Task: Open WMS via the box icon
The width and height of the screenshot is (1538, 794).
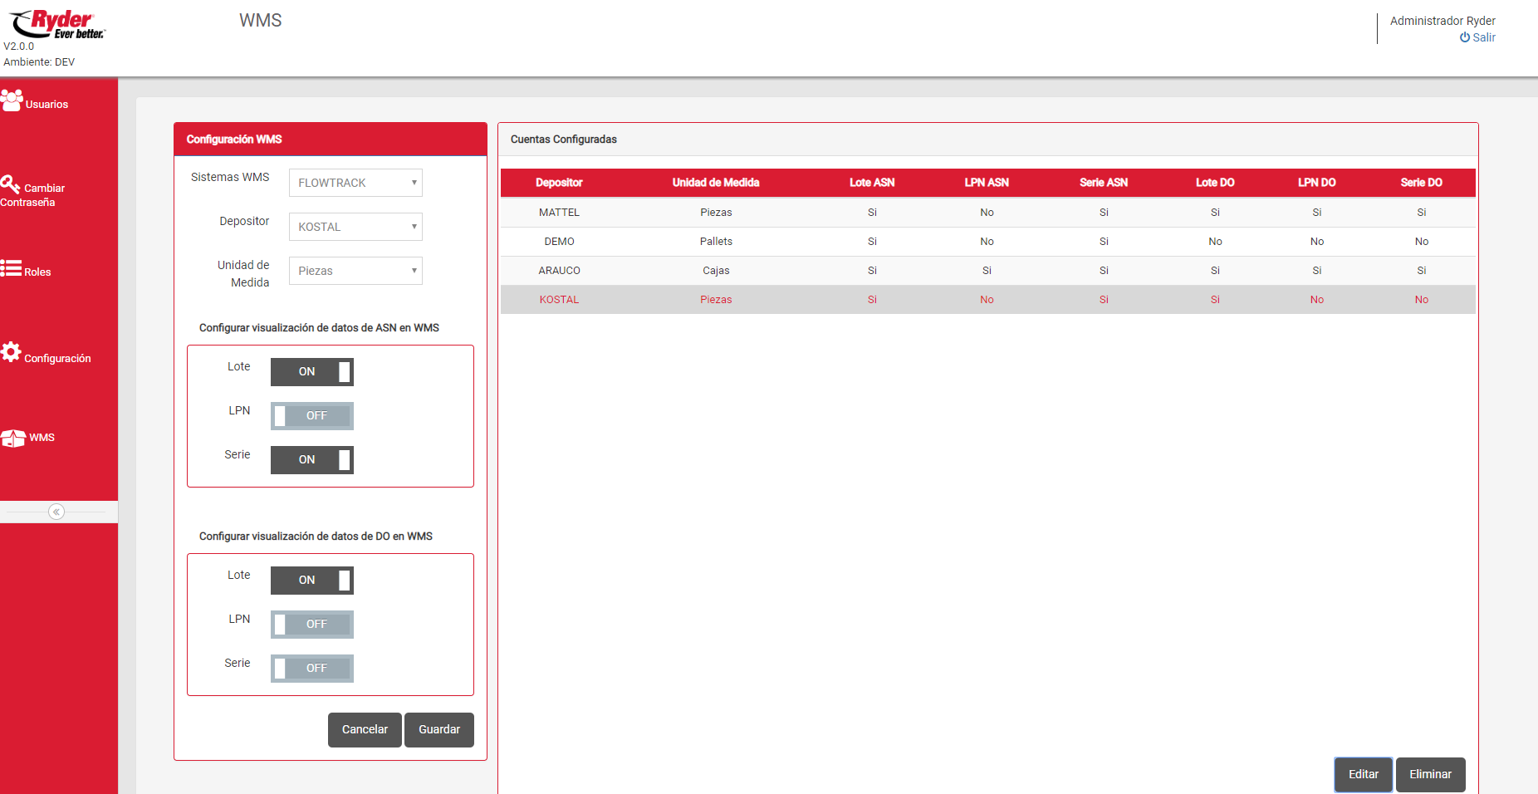Action: (x=13, y=438)
